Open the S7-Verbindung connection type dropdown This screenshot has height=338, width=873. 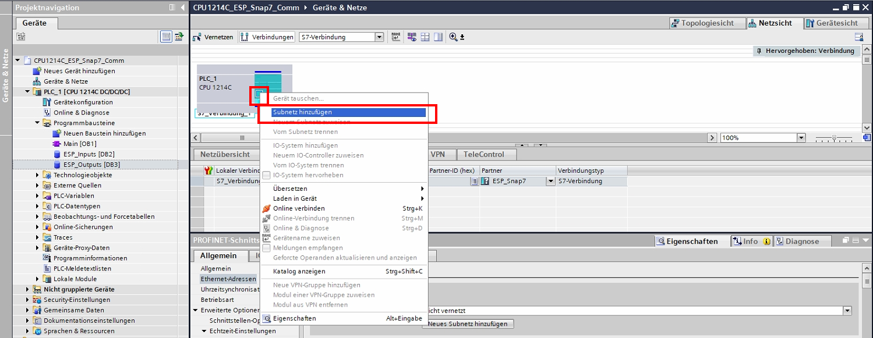click(x=379, y=37)
